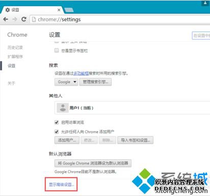Toggle 启用访客浏览 checkbox
Viewport: 210px width, 196px height.
57,122
